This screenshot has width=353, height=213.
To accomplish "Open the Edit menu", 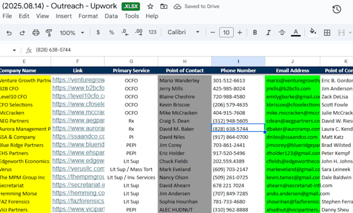I will pos(24,16).
